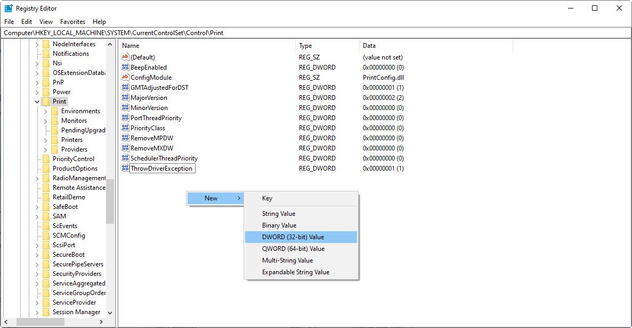Click the Environments folder icon
632x328 pixels.
coord(54,111)
